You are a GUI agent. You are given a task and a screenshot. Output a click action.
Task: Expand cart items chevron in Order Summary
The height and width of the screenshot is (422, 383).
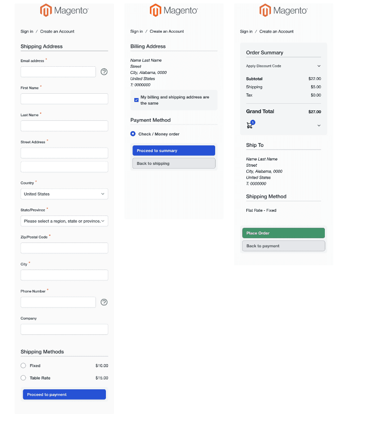pyautogui.click(x=319, y=126)
